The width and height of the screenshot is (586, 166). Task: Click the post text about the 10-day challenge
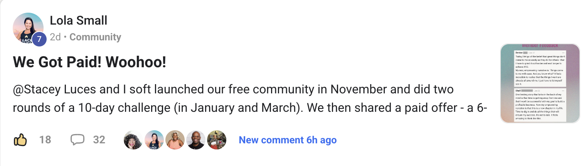pyautogui.click(x=251, y=108)
